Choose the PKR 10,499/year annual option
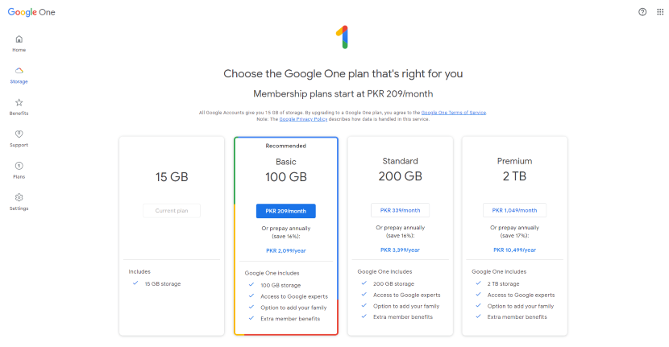Image resolution: width=669 pixels, height=347 pixels. 514,250
